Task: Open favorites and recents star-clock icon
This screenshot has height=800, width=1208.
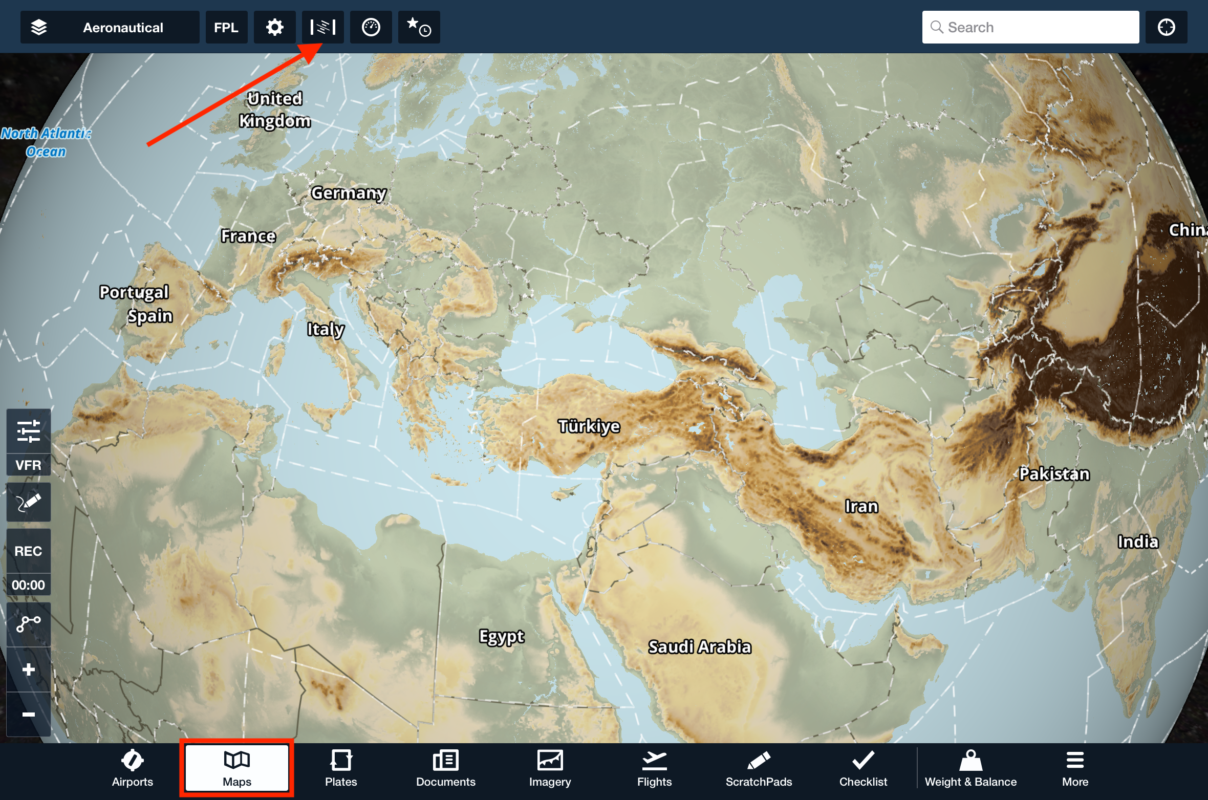Action: pyautogui.click(x=419, y=27)
